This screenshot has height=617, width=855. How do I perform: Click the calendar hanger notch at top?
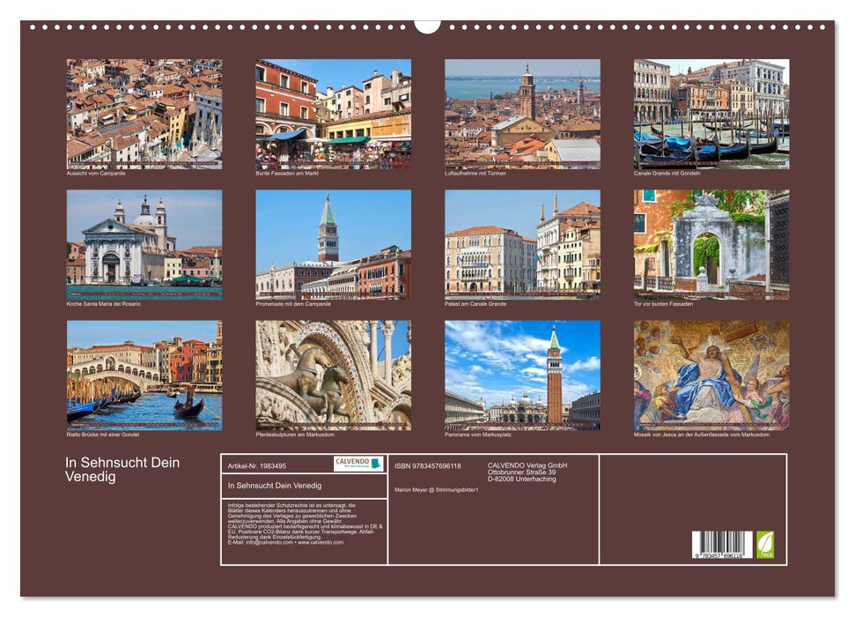pyautogui.click(x=427, y=26)
